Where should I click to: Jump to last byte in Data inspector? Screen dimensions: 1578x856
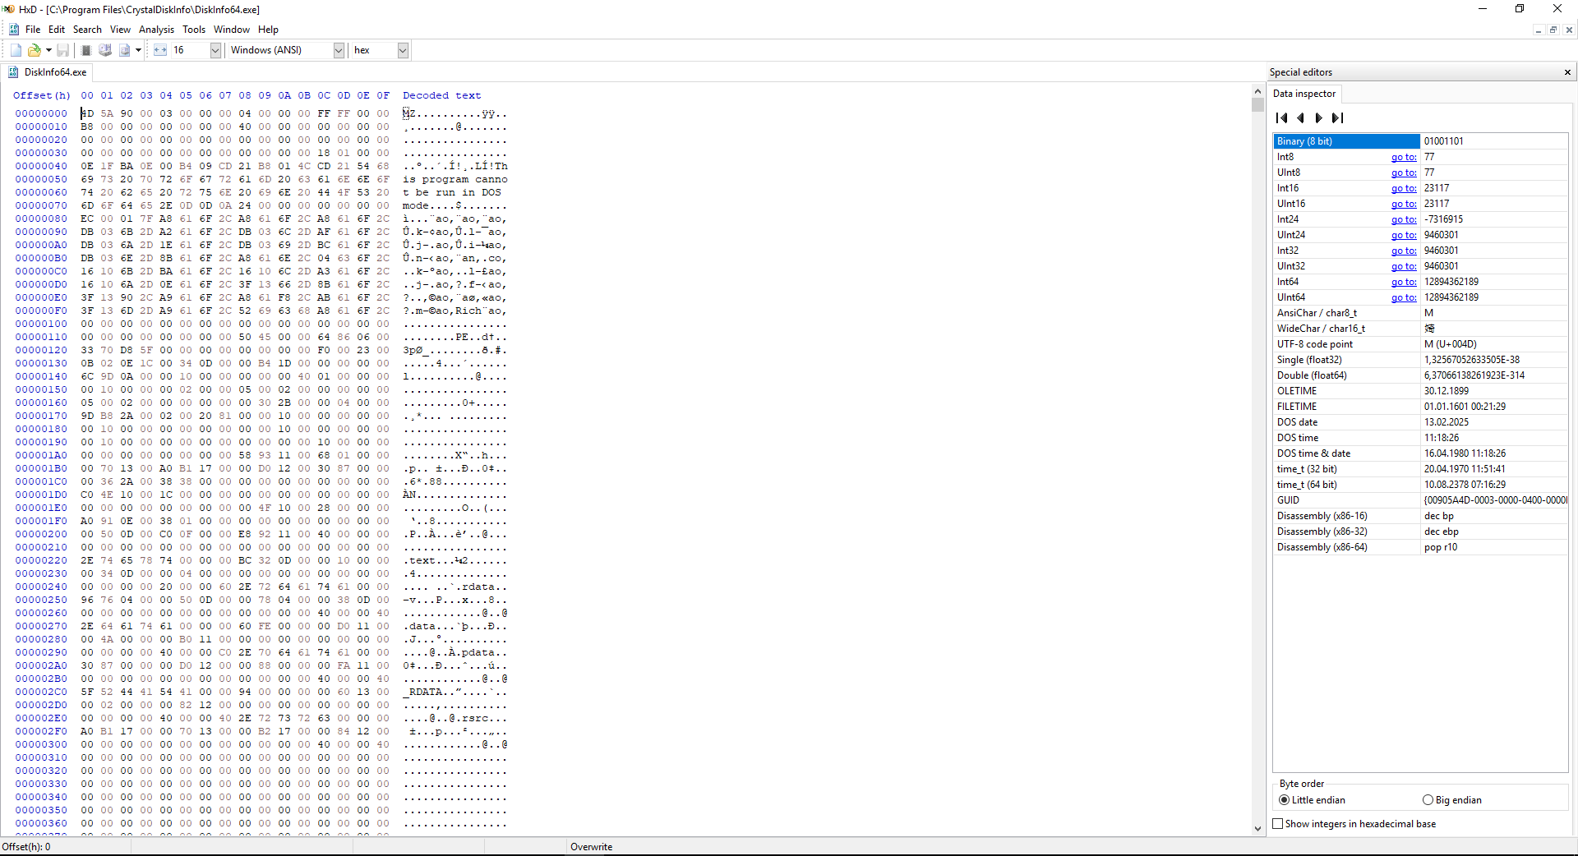(1338, 118)
